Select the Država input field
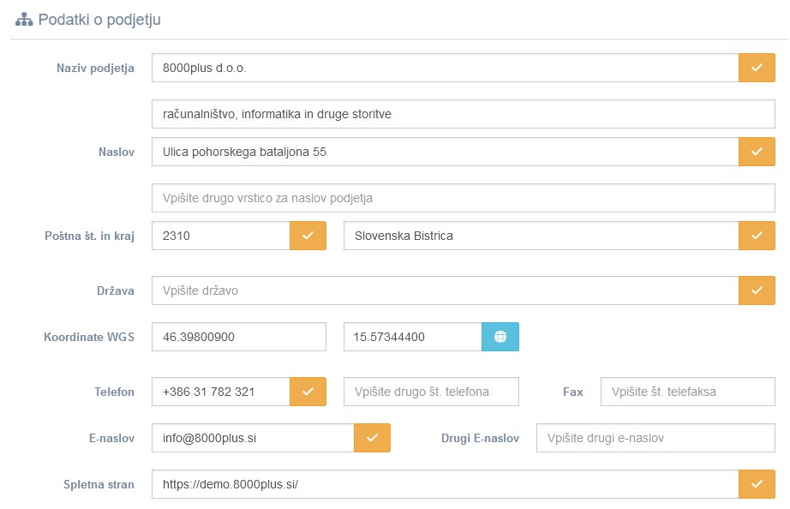790x509 pixels. 444,290
